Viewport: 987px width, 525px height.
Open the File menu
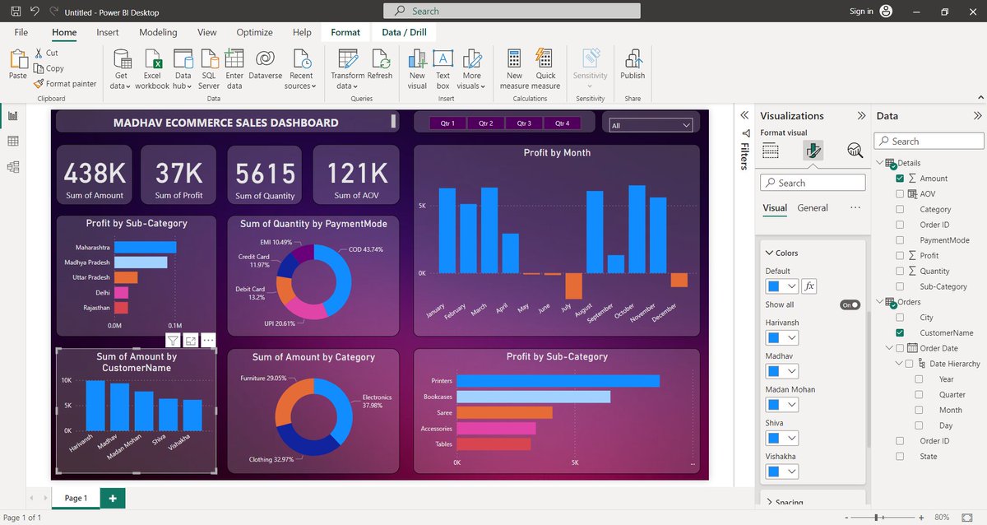(21, 32)
